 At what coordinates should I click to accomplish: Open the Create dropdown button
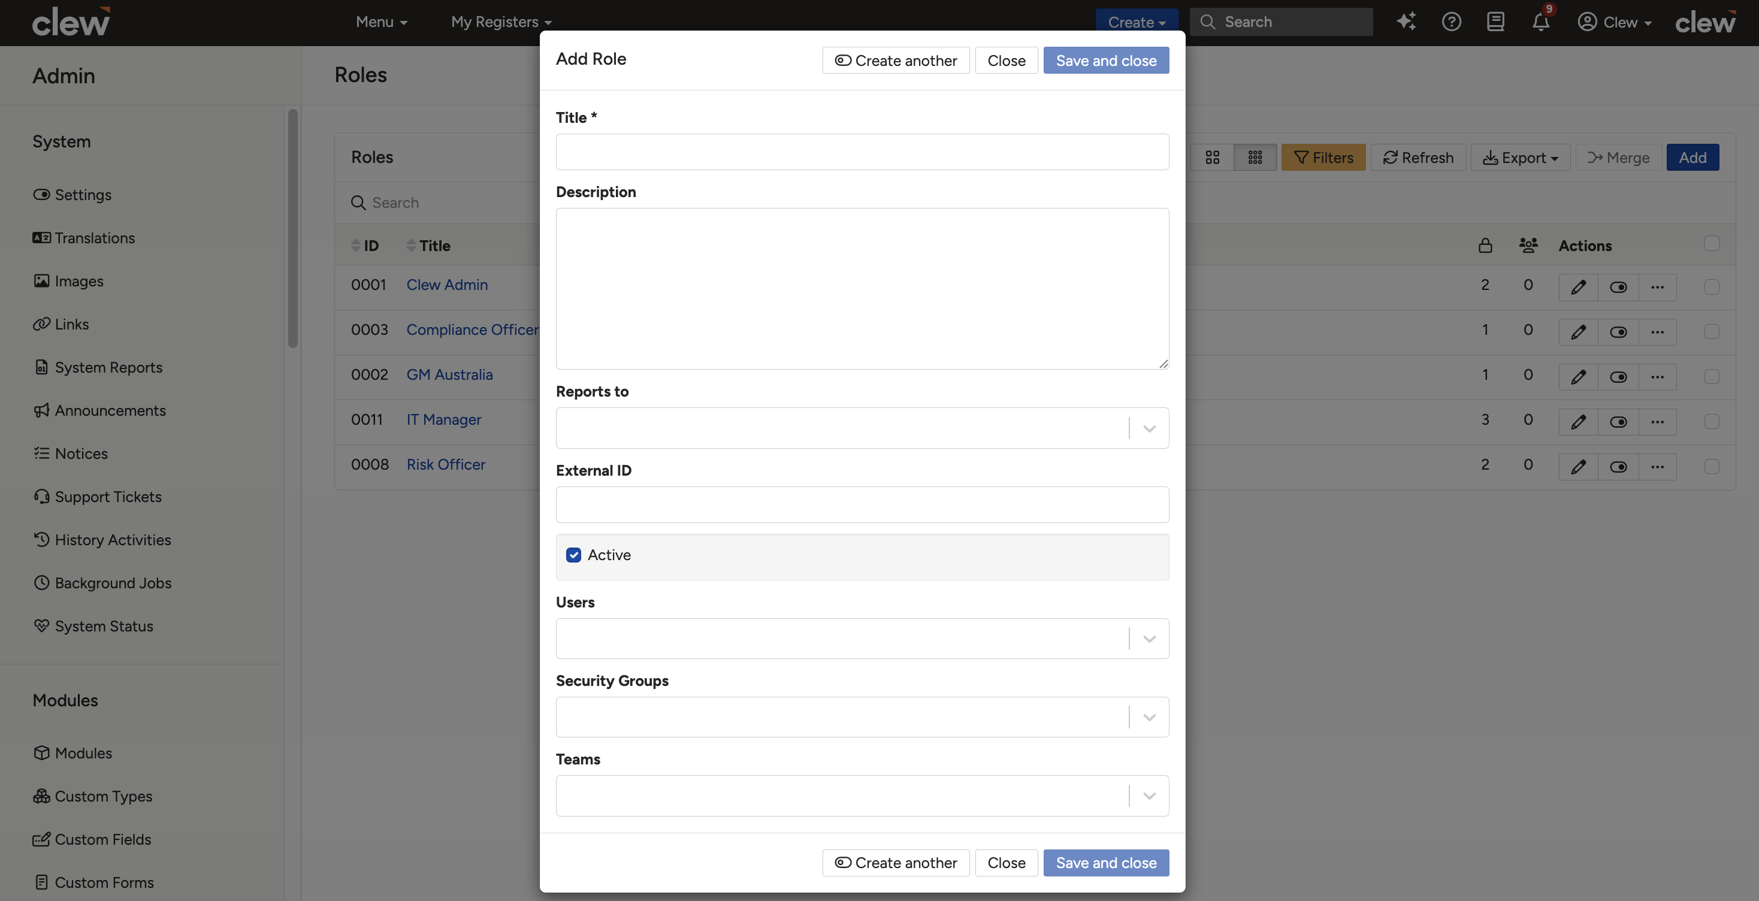(x=1137, y=22)
